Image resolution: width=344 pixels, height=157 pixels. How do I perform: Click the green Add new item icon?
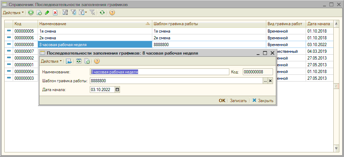pyautogui.click(x=31, y=13)
